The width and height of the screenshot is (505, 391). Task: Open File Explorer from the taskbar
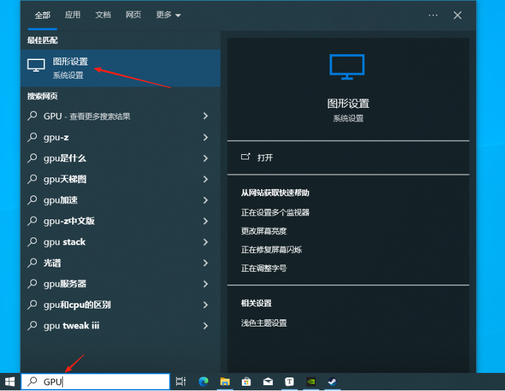(x=224, y=381)
